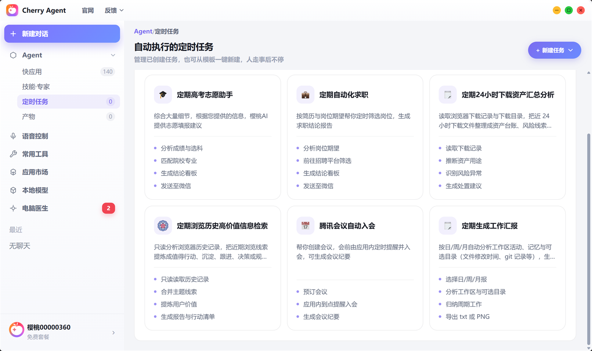Screen dimensions: 592x351
Task: Click the icon on 定期浏览历史高价值信息检索 card
Action: (163, 226)
